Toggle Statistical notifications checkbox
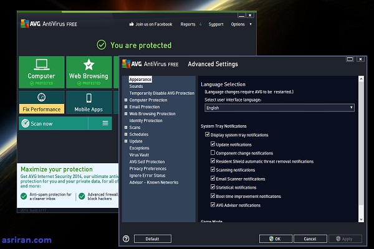Screen dimensions: 374x249 pyautogui.click(x=213, y=187)
